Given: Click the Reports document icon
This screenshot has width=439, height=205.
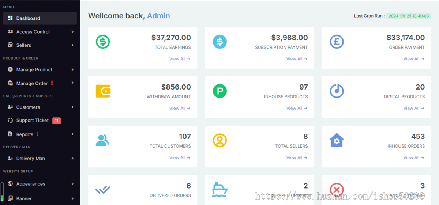Looking at the screenshot, I should [10, 134].
